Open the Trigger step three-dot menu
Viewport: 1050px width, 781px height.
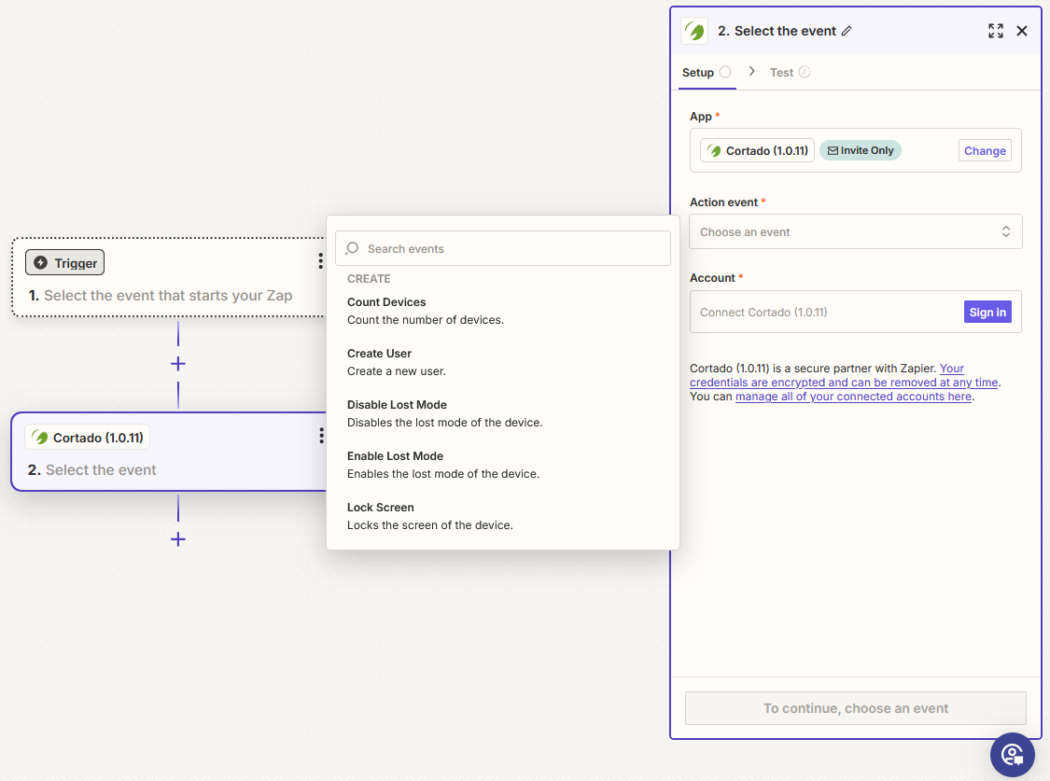coord(320,261)
